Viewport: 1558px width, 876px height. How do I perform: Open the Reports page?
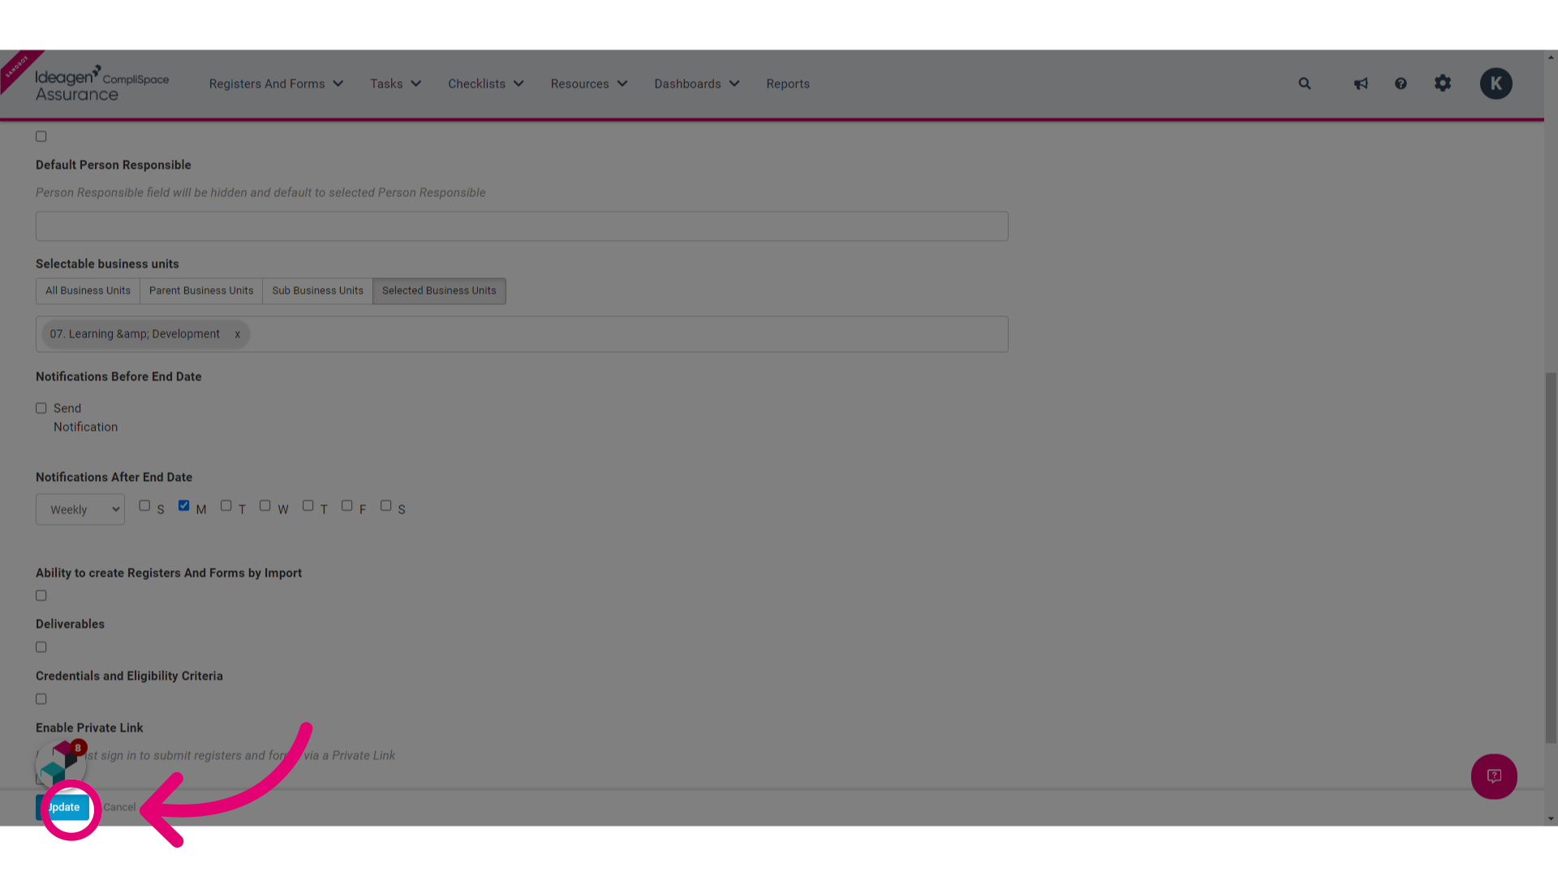(788, 84)
